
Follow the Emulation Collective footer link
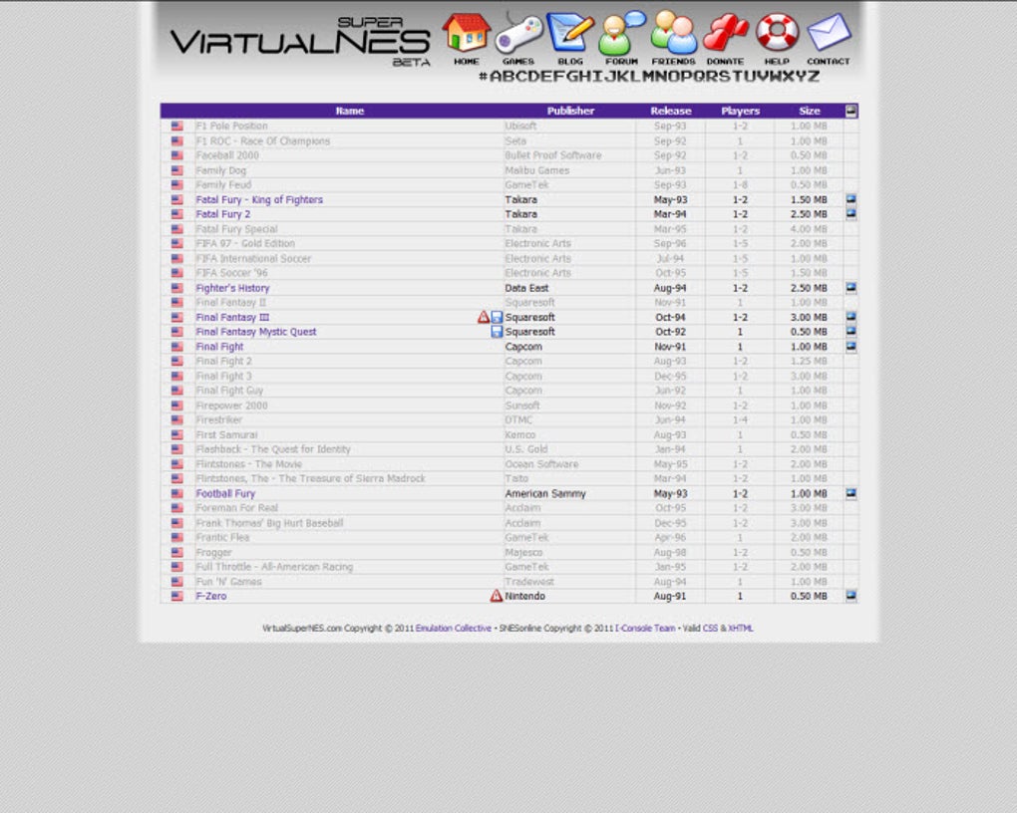click(x=454, y=628)
